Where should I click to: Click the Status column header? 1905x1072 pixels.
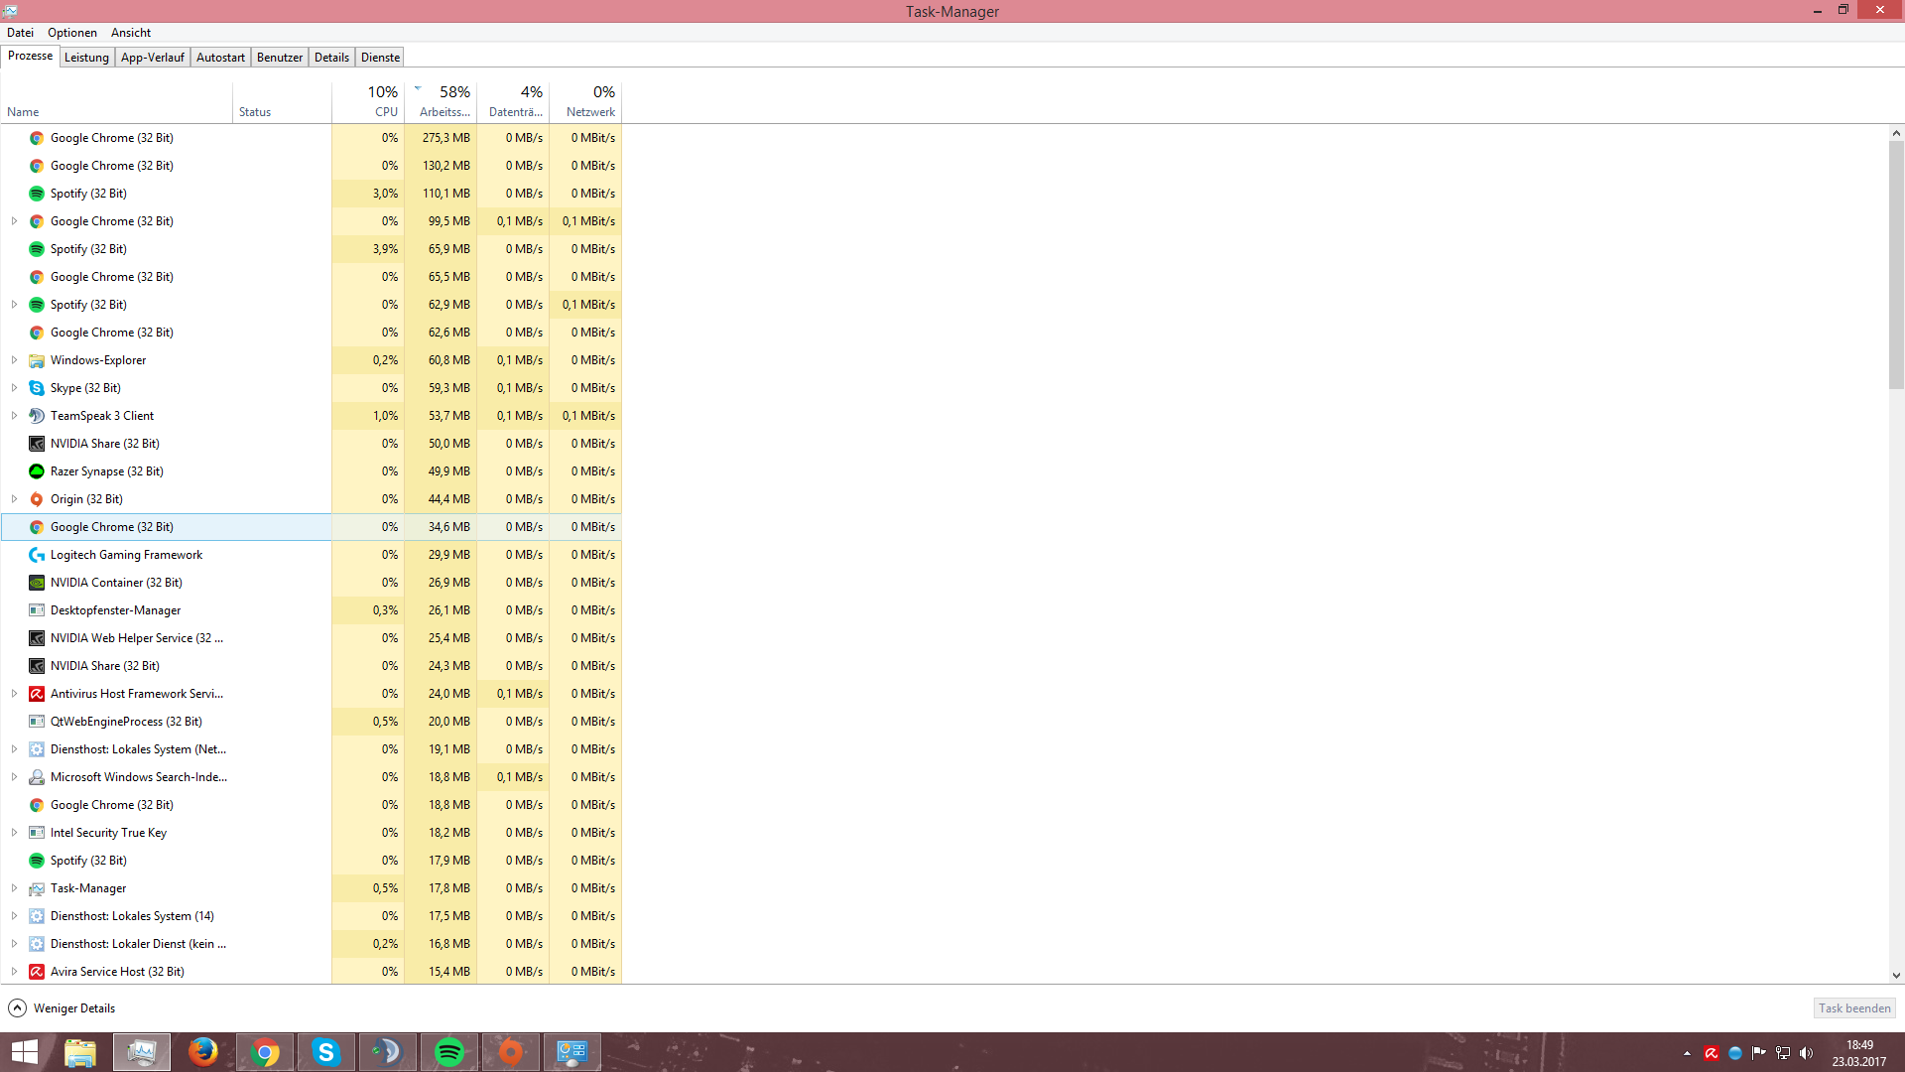coord(283,101)
